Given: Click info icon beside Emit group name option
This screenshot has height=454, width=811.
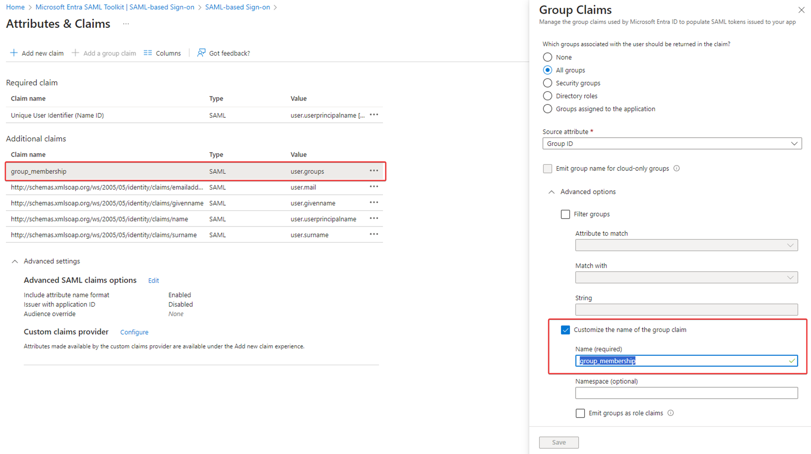Looking at the screenshot, I should (676, 168).
